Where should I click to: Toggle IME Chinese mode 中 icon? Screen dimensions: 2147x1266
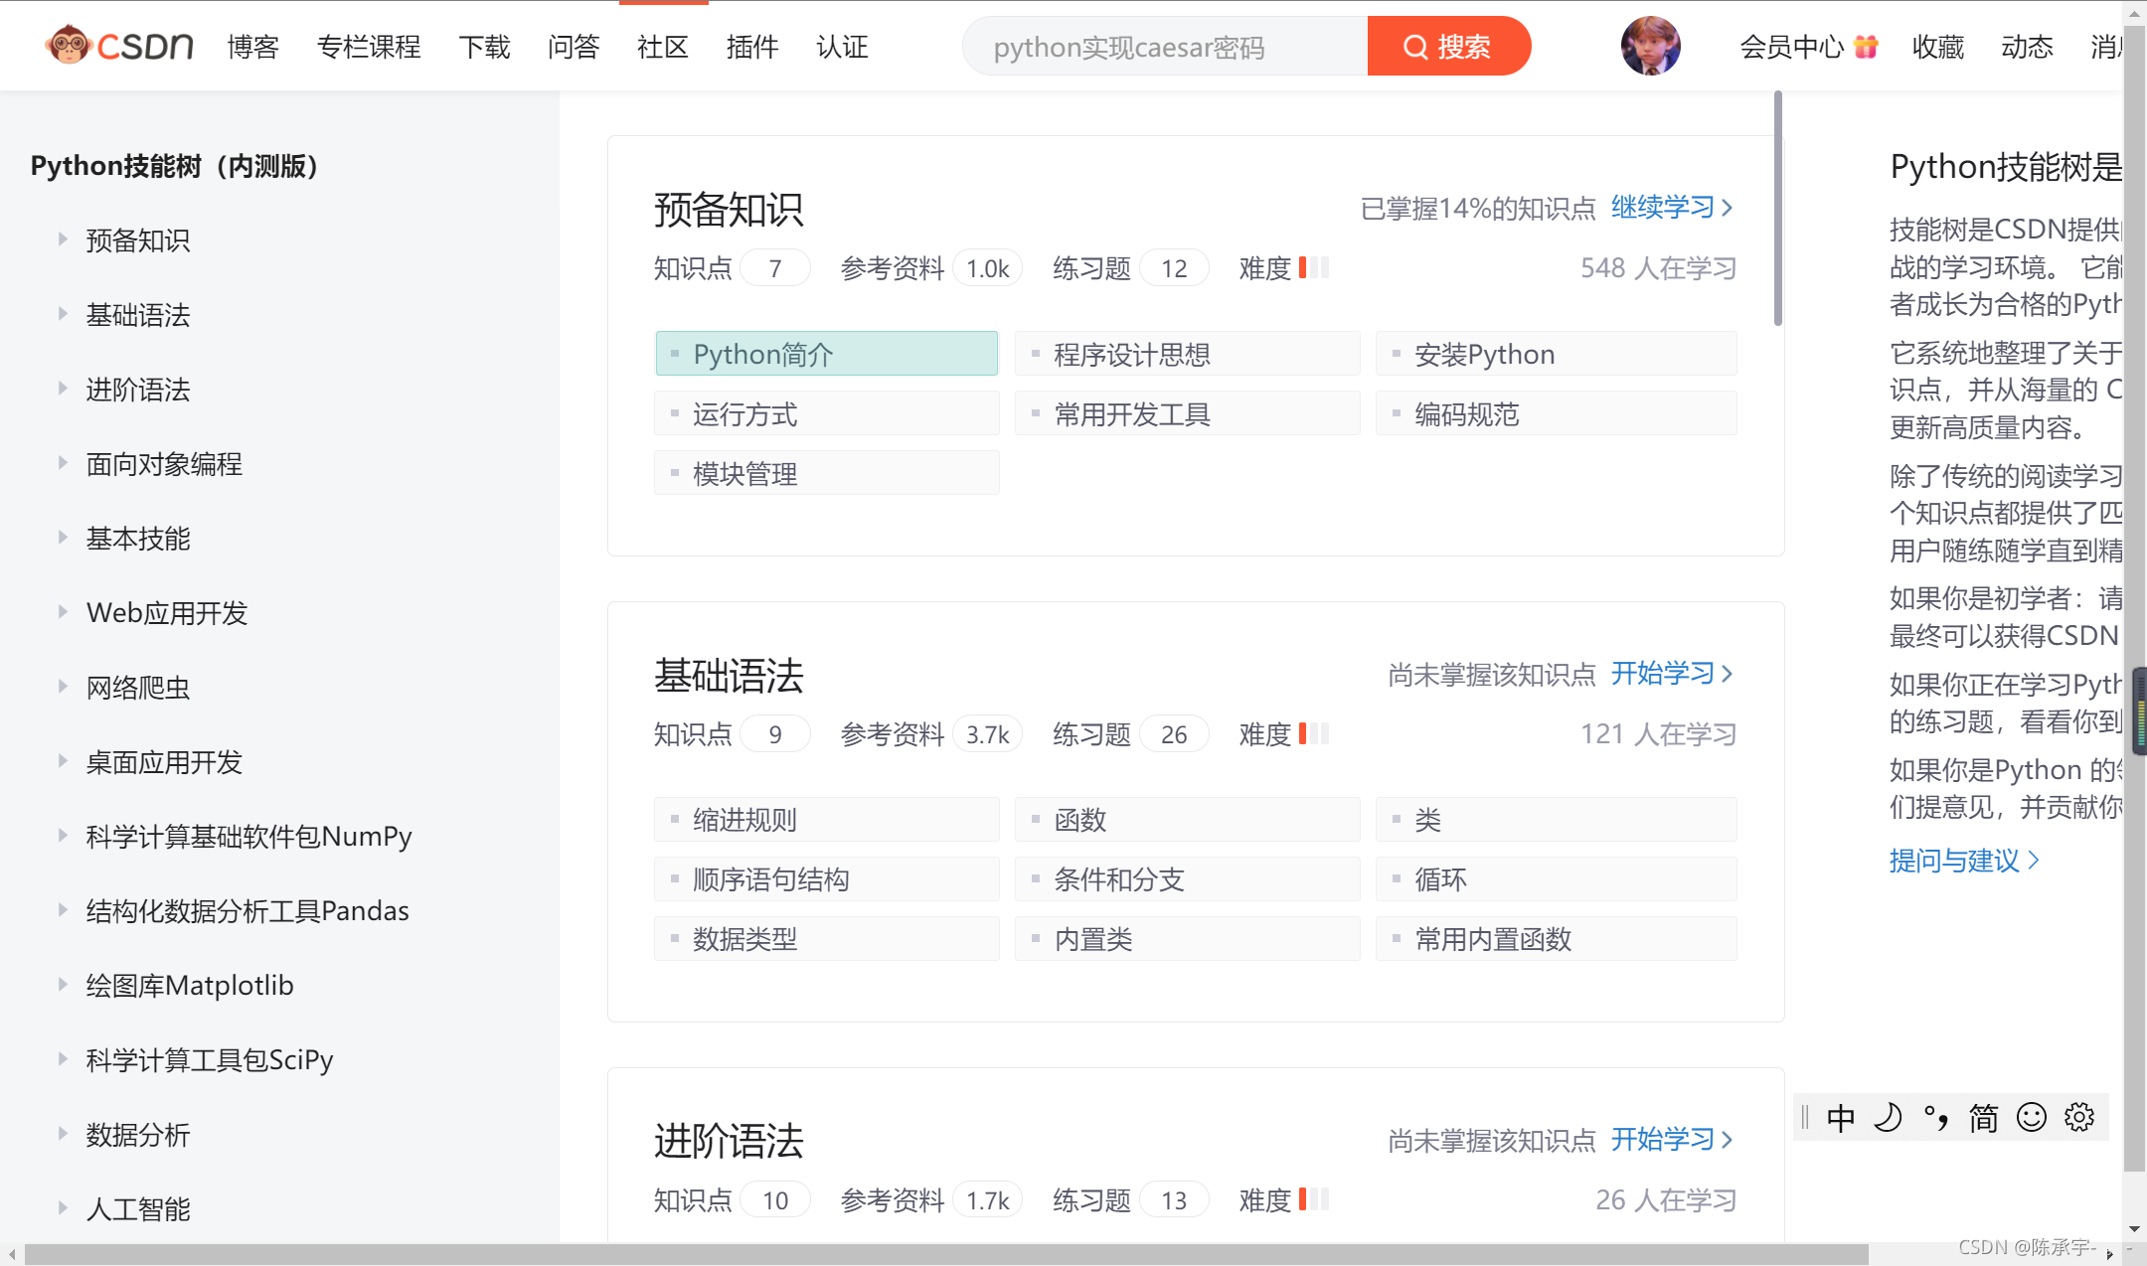1840,1118
